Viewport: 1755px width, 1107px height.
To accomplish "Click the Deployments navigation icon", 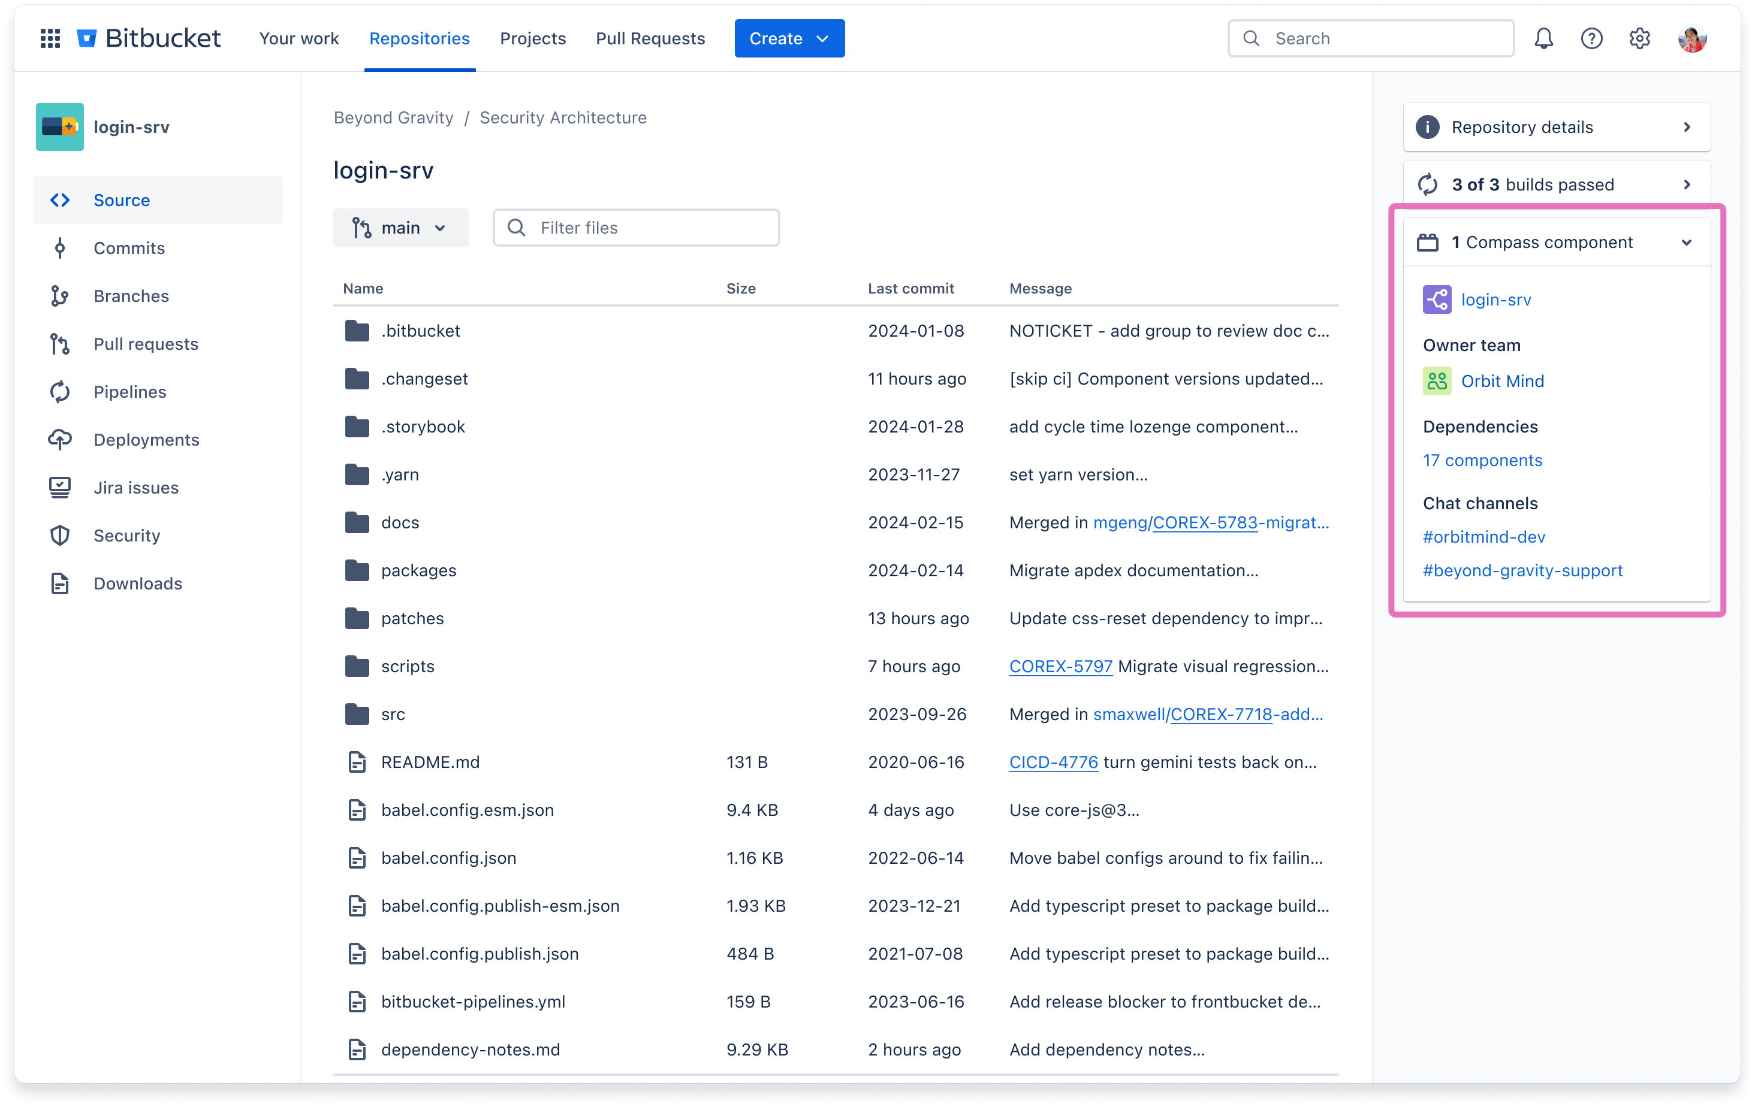I will 60,438.
